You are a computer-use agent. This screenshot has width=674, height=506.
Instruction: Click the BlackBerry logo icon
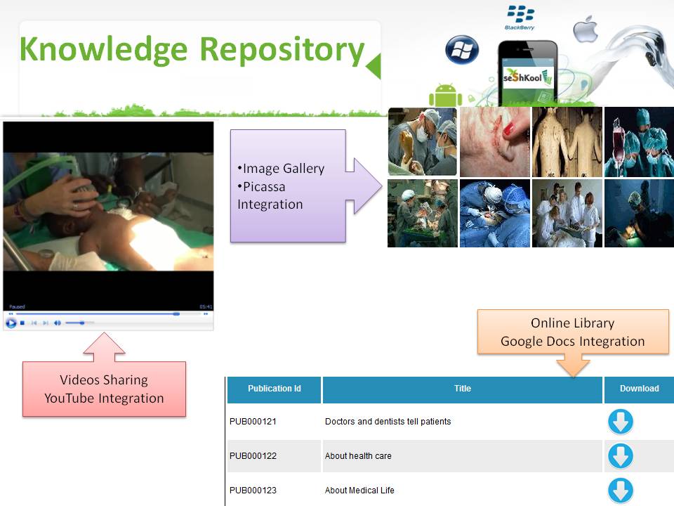(x=520, y=17)
